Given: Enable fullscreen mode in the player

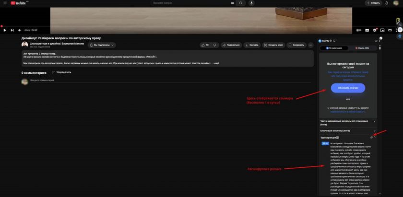Looking at the screenshot, I should click(397, 30).
